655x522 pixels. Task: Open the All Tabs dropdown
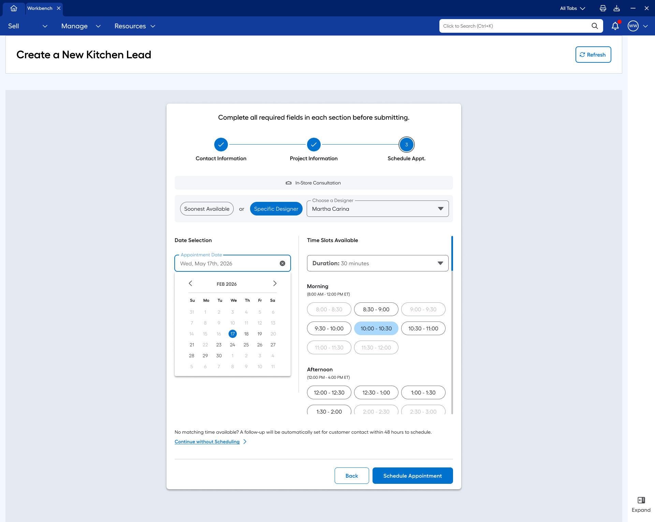tap(572, 8)
